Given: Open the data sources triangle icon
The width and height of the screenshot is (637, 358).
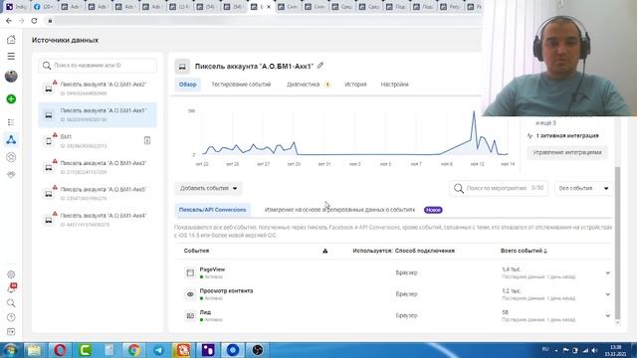Looking at the screenshot, I should point(11,140).
